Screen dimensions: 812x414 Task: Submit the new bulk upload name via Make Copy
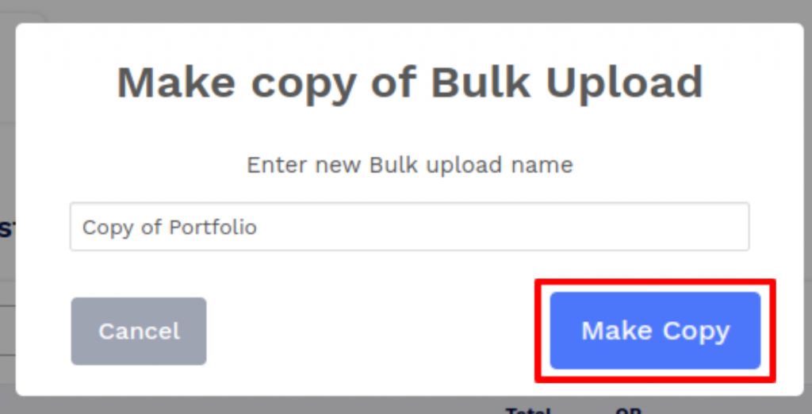tap(655, 331)
